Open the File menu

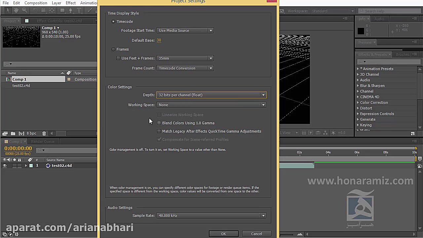[6, 3]
